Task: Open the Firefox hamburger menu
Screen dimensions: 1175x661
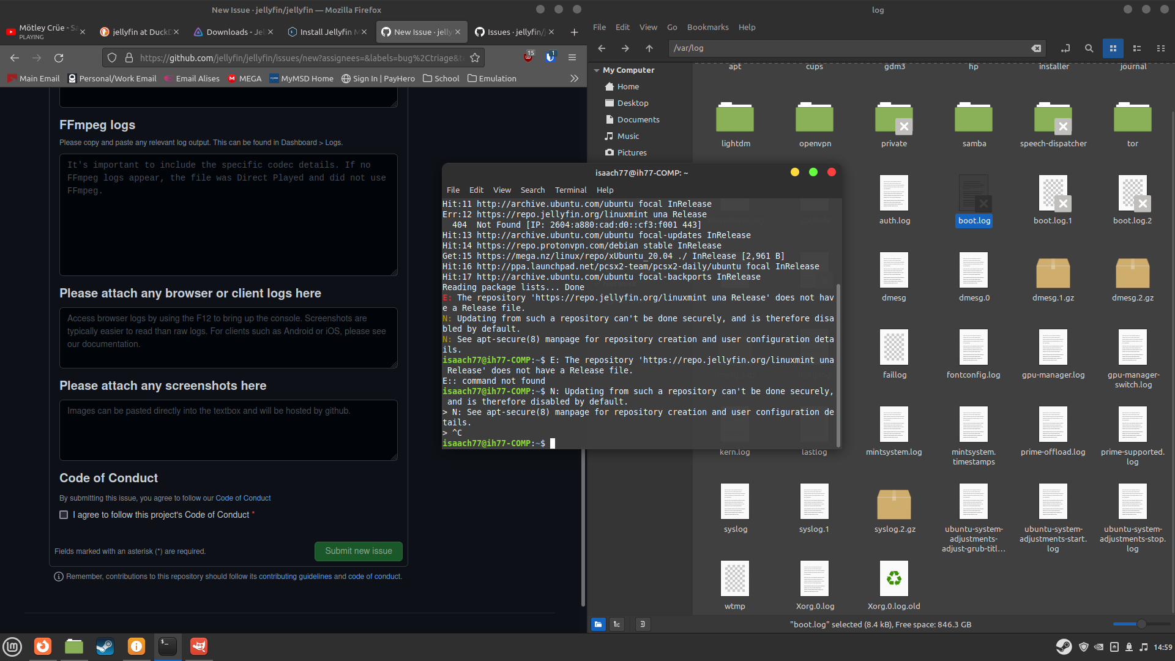Action: pyautogui.click(x=573, y=57)
